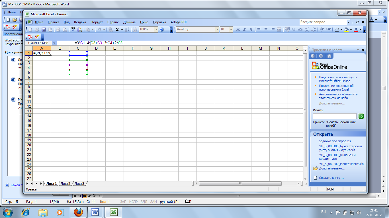Open the Данные menu in Excel
The image size is (389, 218).
point(129,22)
